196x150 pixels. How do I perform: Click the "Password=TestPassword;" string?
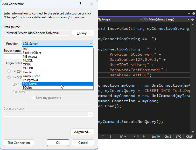click(x=135, y=70)
